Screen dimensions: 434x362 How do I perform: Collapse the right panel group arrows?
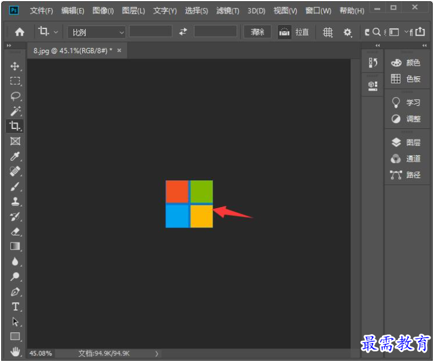[x=425, y=46]
